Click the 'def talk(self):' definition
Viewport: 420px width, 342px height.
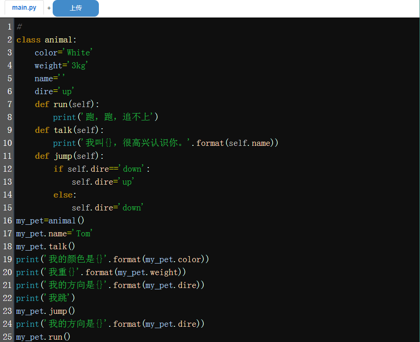pyautogui.click(x=69, y=130)
